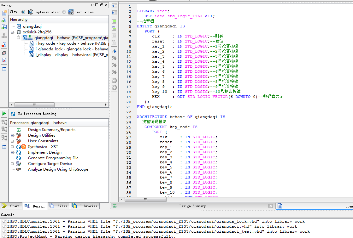Image resolution: width=353 pixels, height=238 pixels.
Task: Click the decrease indent icon beside editor
Action: click(x=114, y=6)
